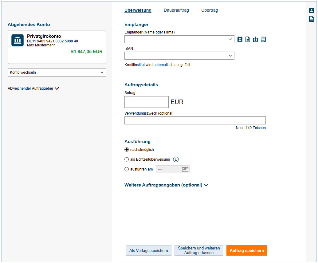Open the address book icon in right sidebar

[x=311, y=10]
